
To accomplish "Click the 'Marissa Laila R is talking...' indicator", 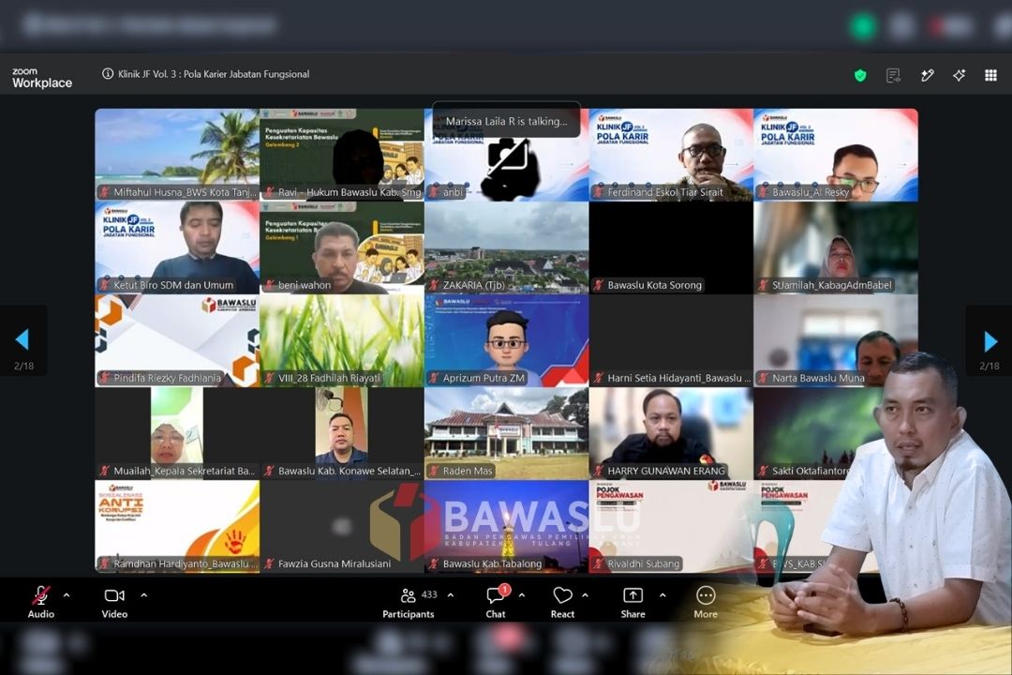I will (x=507, y=121).
